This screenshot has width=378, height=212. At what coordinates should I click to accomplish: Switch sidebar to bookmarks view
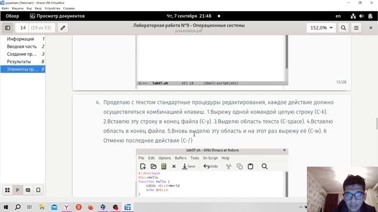click(x=38, y=190)
